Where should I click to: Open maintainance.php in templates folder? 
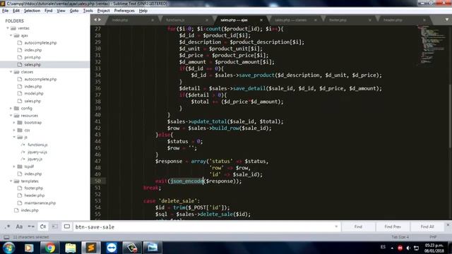(40, 203)
